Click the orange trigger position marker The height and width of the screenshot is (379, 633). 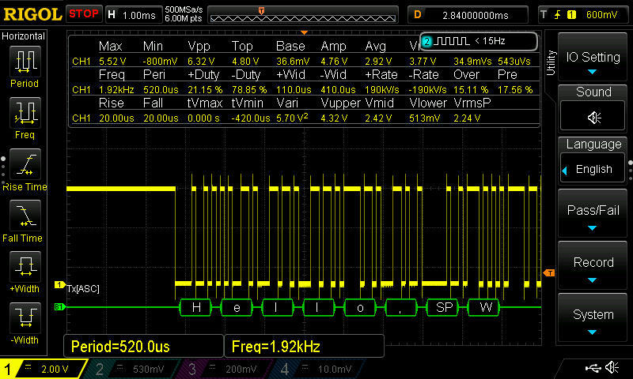(260, 10)
